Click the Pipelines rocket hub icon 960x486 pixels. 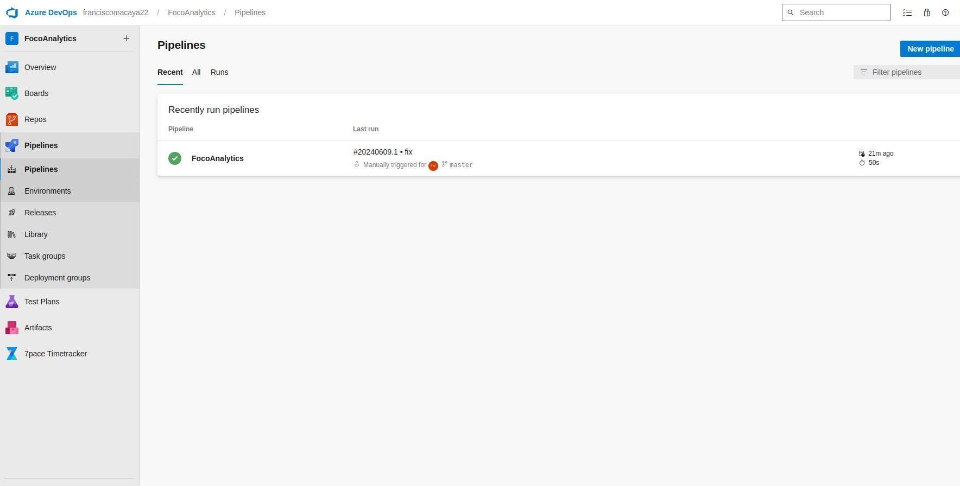click(12, 145)
